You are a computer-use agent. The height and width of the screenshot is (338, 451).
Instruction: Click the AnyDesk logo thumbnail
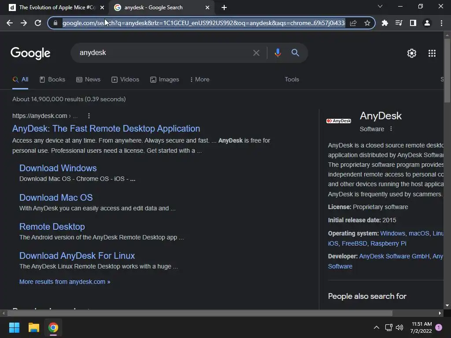pyautogui.click(x=339, y=121)
